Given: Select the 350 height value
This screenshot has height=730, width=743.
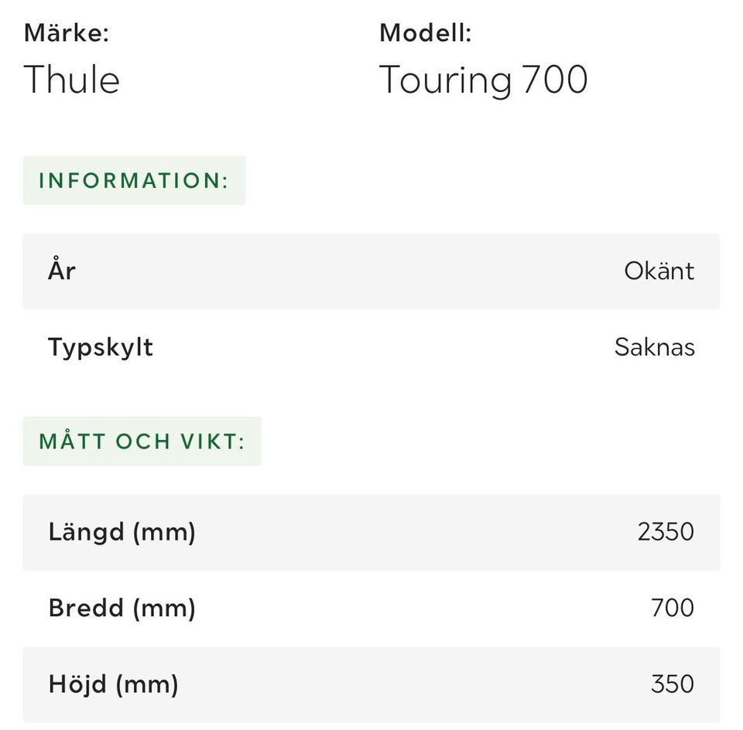Looking at the screenshot, I should tap(672, 684).
